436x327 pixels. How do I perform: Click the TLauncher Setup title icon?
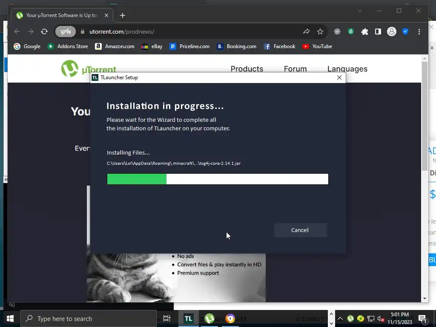[95, 77]
